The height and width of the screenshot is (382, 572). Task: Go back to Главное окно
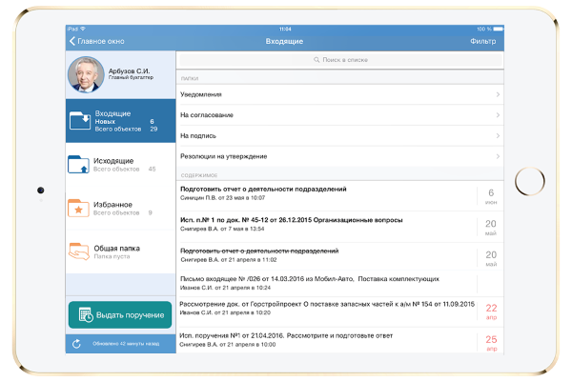point(98,42)
